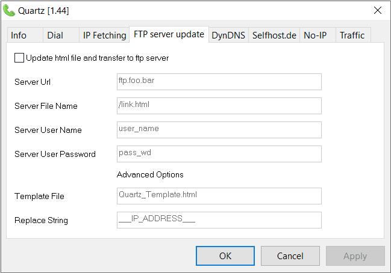
Task: Click the FTP server update tab
Action: coord(169,34)
